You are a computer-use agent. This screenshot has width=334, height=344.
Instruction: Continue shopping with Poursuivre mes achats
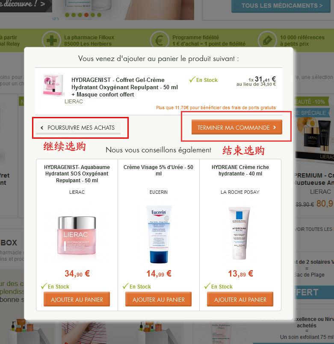78,128
